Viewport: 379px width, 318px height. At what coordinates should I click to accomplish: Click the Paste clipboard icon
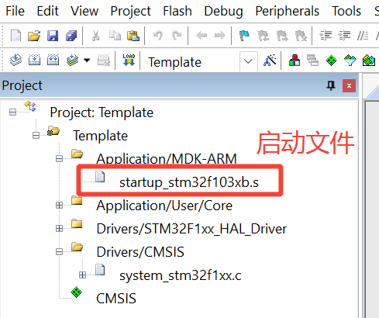pos(133,36)
